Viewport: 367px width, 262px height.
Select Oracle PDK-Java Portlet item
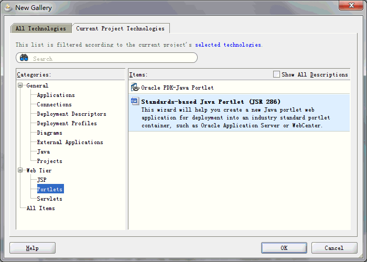click(239, 88)
